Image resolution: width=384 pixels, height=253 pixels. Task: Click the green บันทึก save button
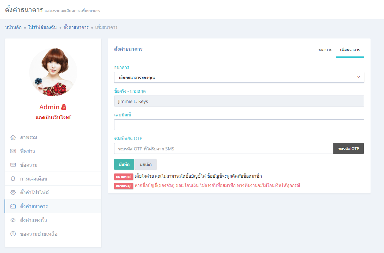pyautogui.click(x=124, y=164)
